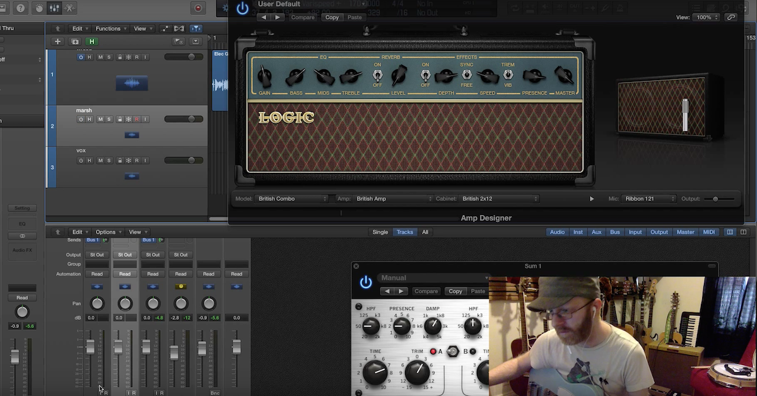Image resolution: width=757 pixels, height=396 pixels.
Task: Toggle the Mixer icon in toolbar
Action: pos(56,8)
